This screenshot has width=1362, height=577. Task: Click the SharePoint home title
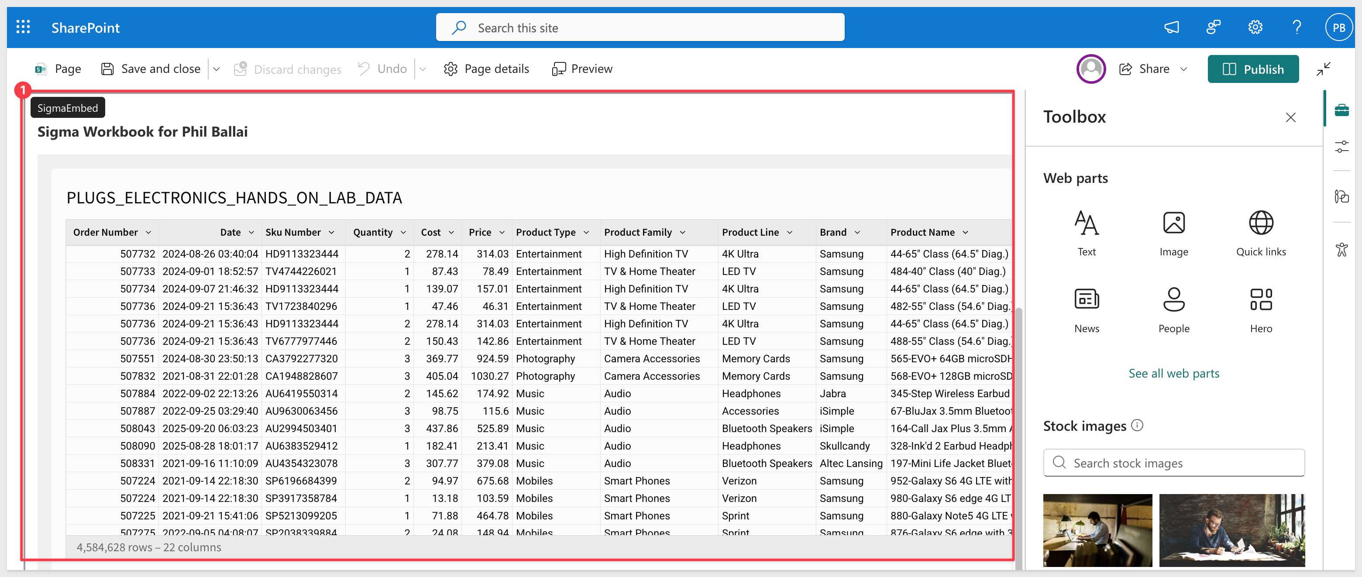coord(85,27)
